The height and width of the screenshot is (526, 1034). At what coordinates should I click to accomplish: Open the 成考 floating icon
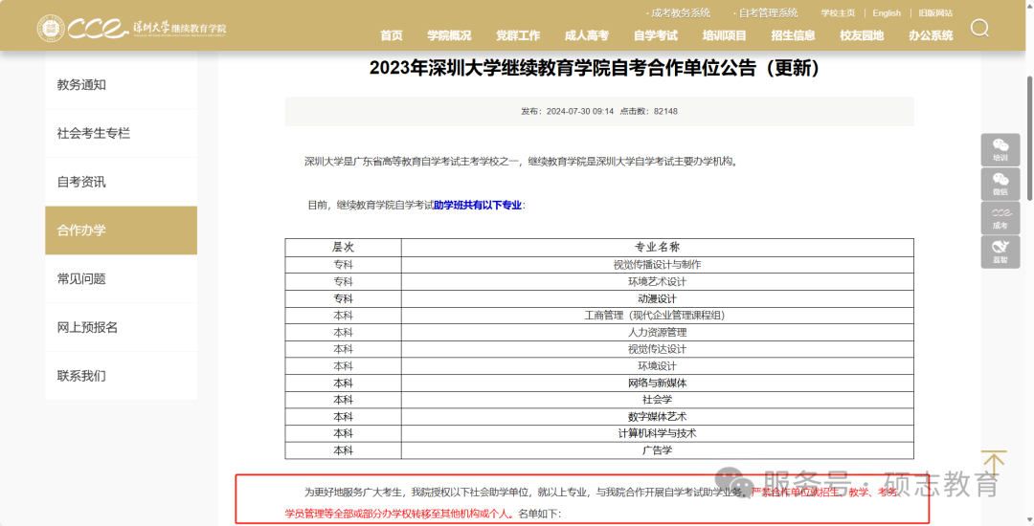1000,218
